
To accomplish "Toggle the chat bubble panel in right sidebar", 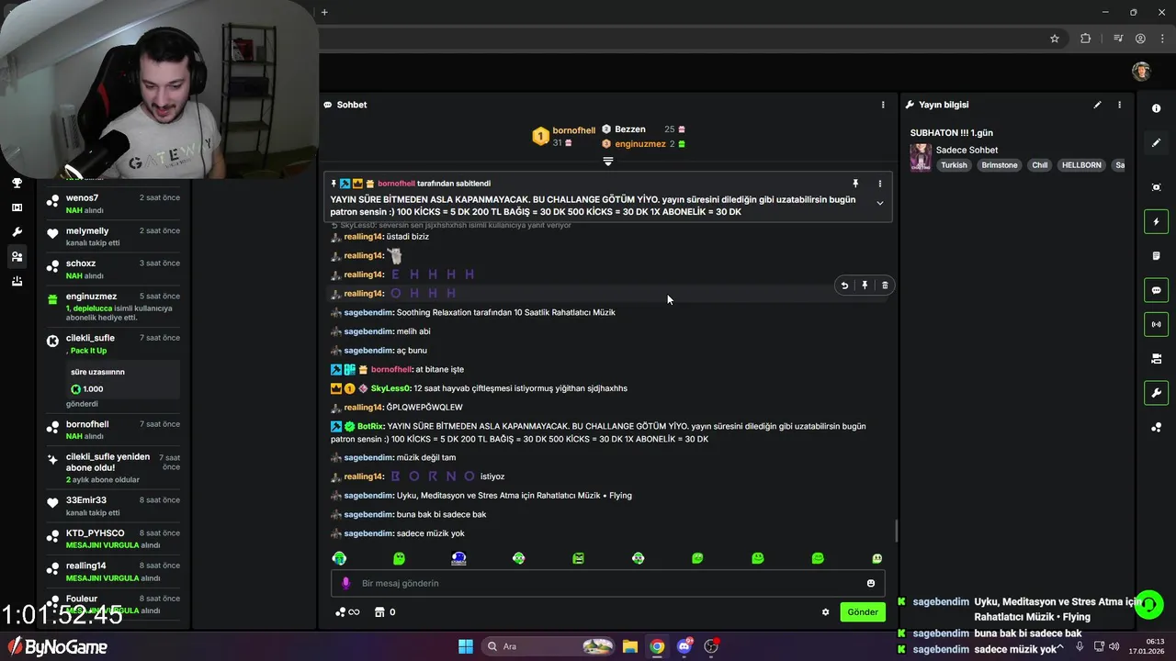I will [1156, 290].
